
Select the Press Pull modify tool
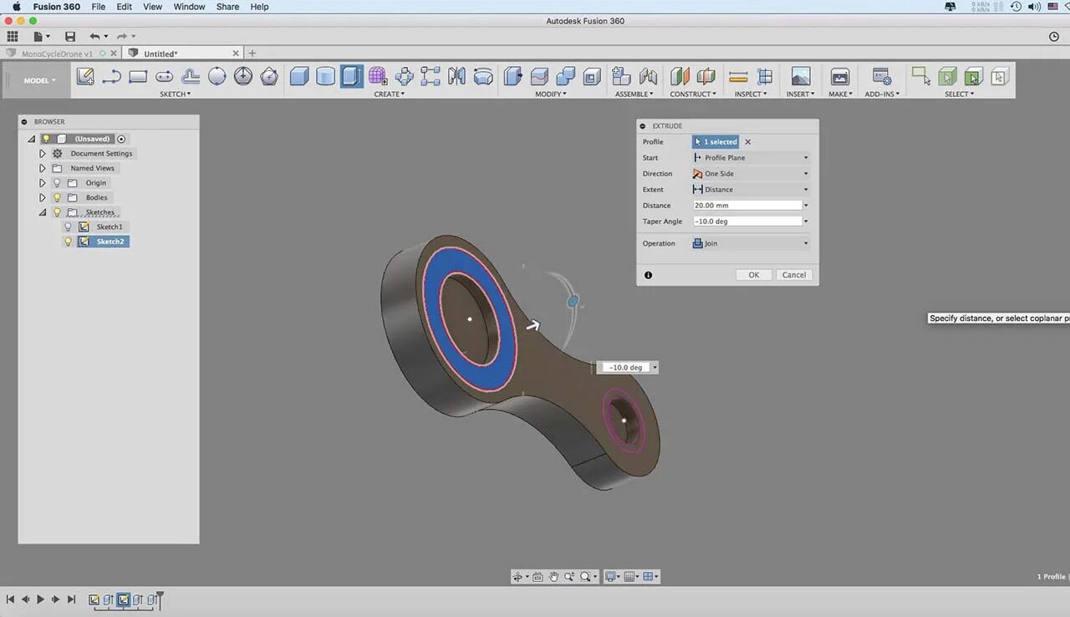[x=512, y=76]
